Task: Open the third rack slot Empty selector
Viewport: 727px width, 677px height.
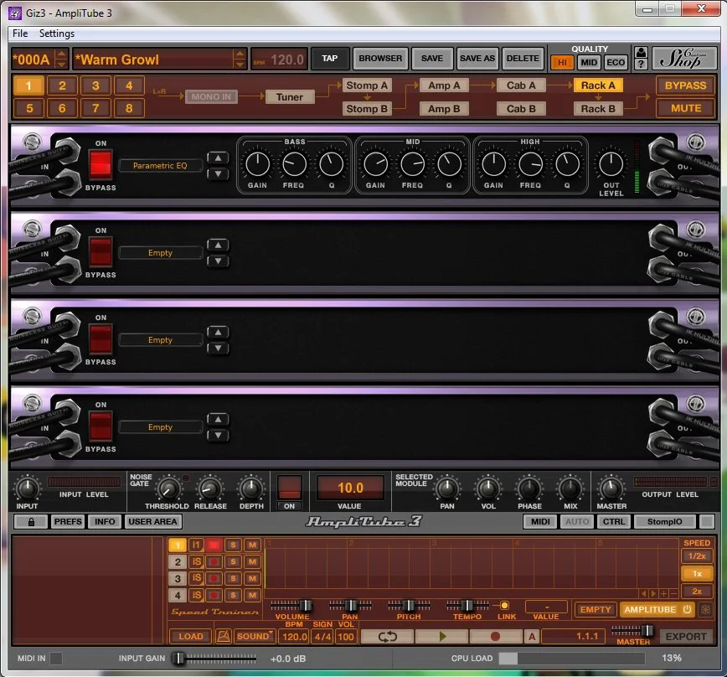Action: click(160, 340)
